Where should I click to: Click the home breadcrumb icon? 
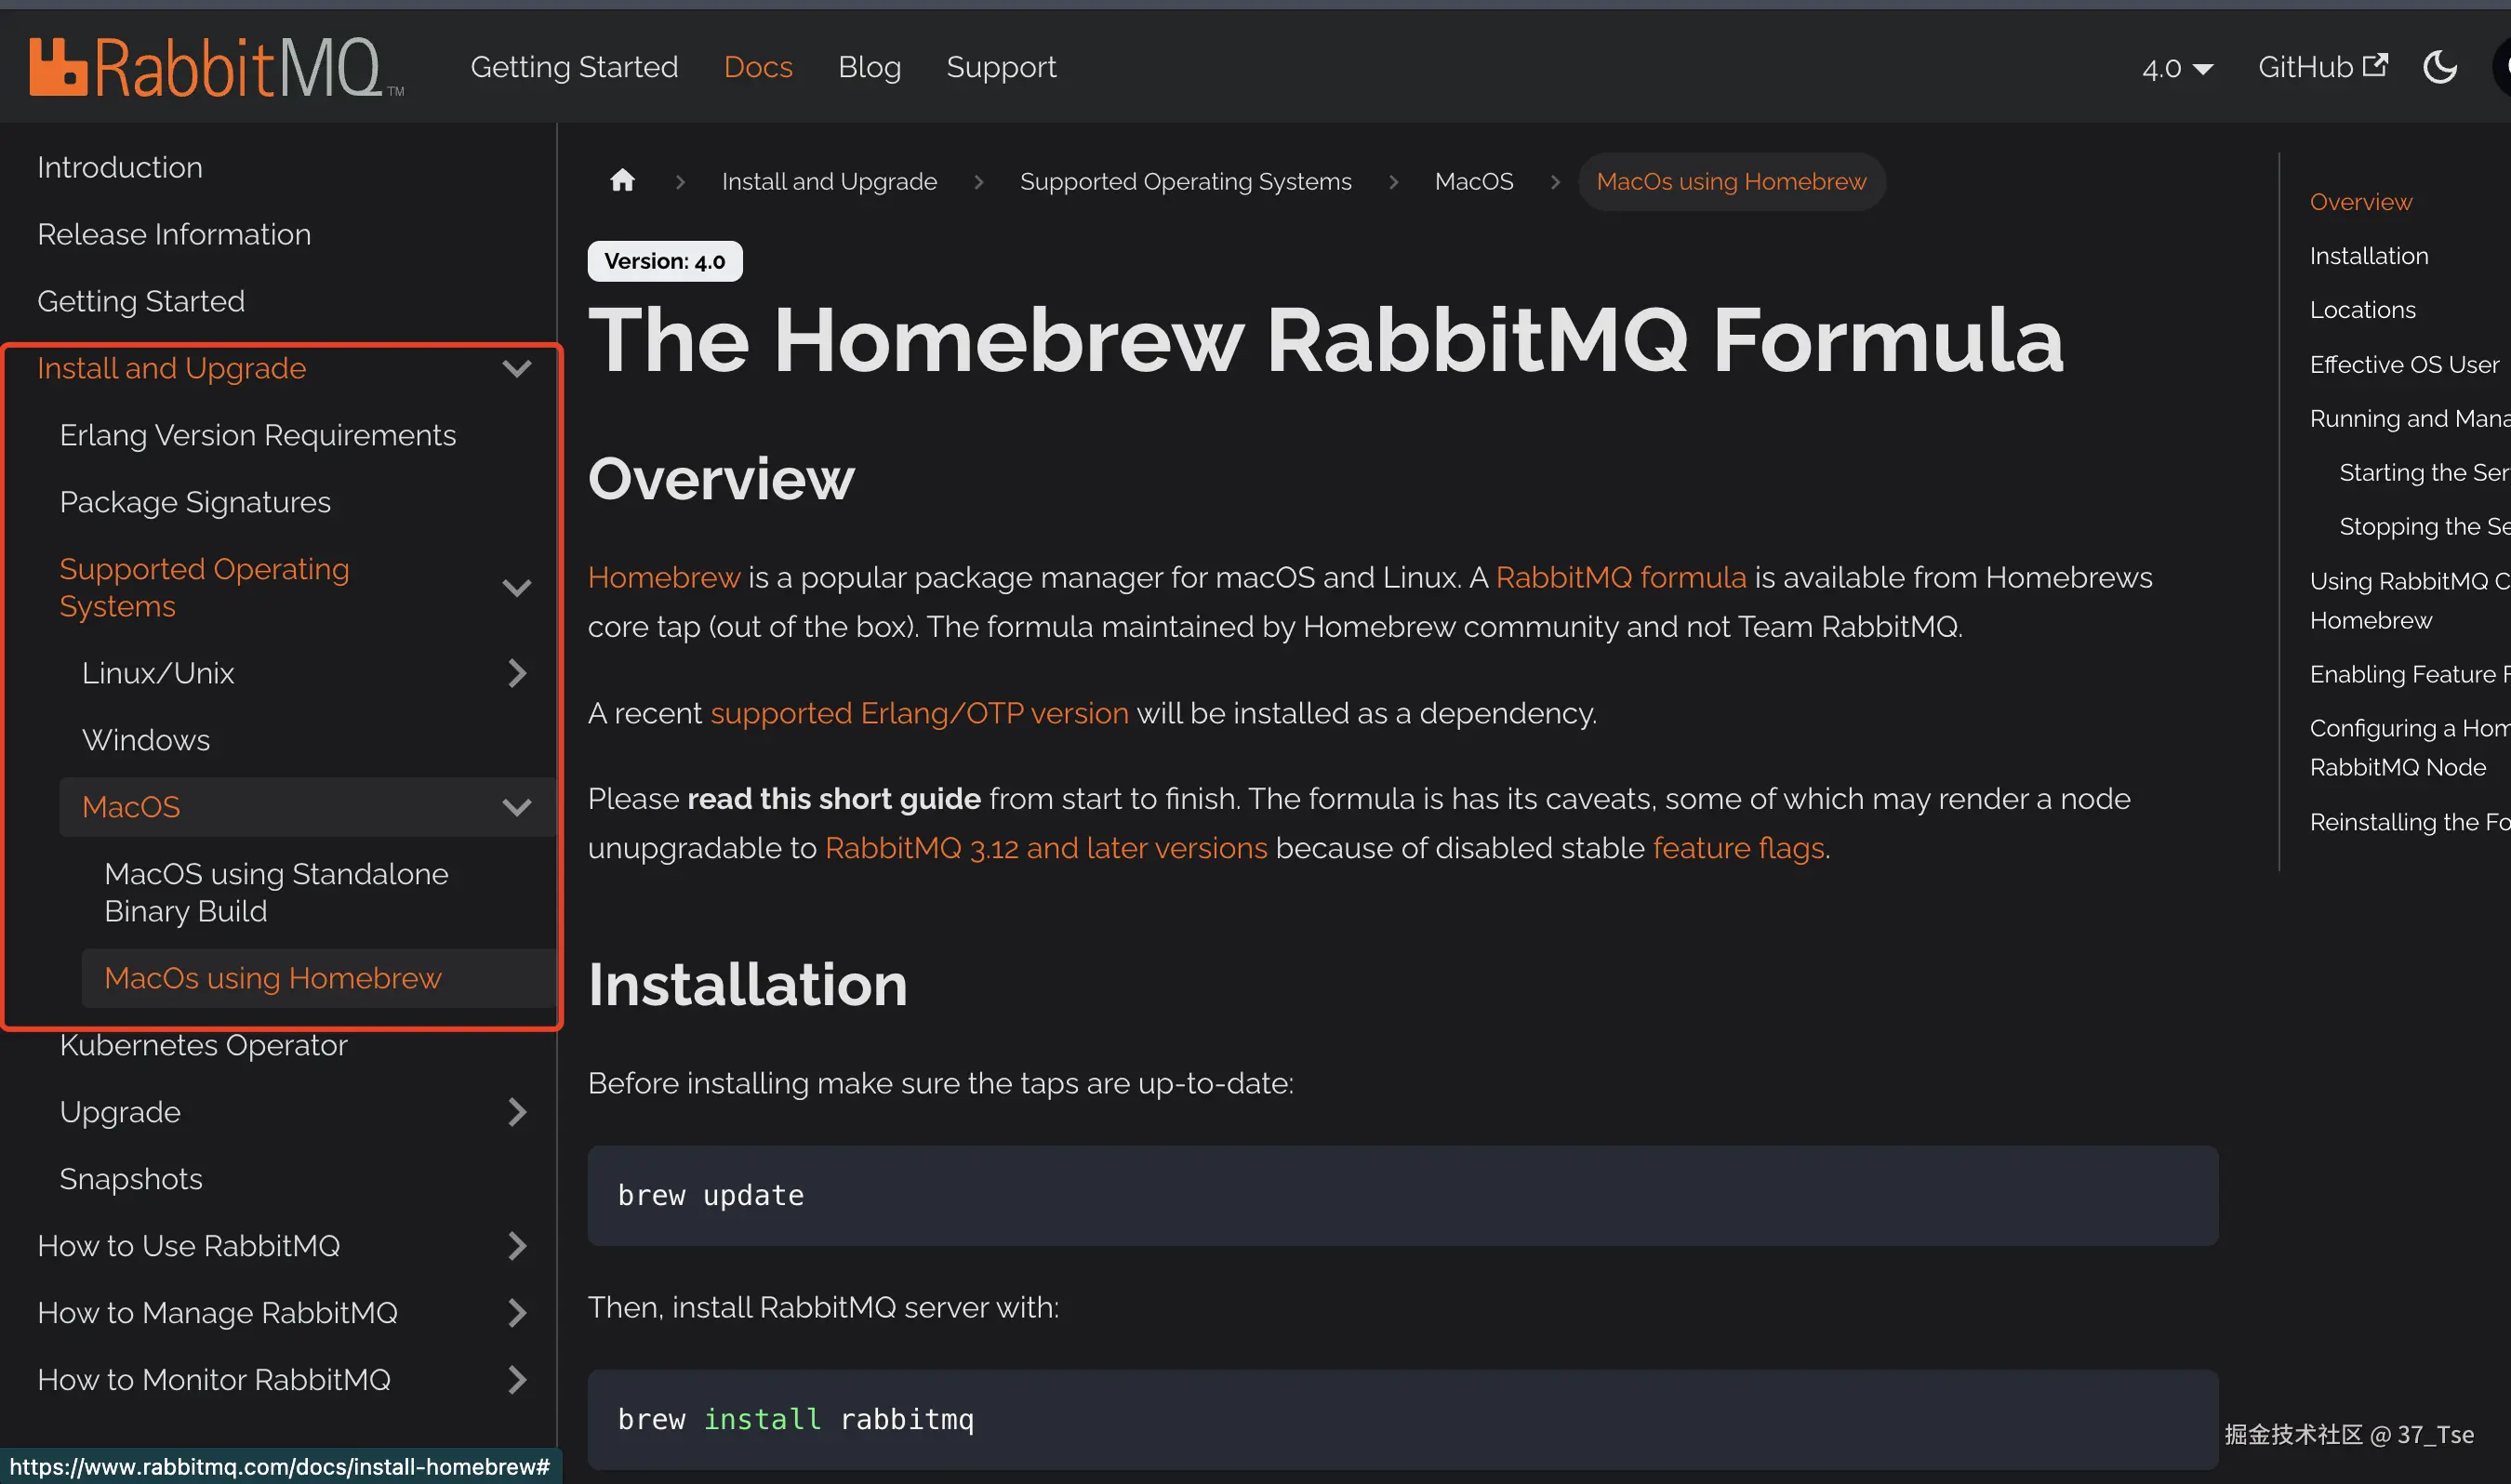[x=622, y=181]
